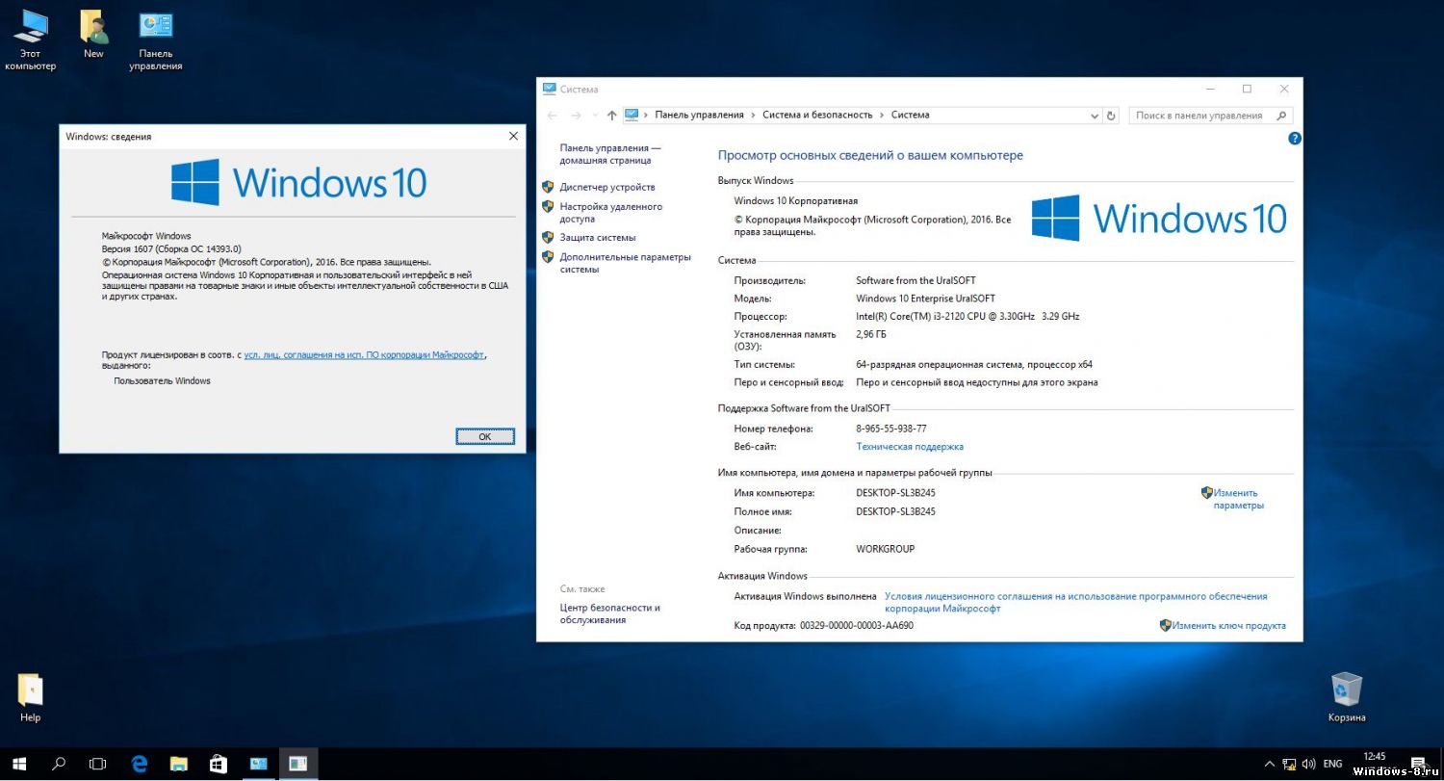Open Центр безопасности и обслуживания
The height and width of the screenshot is (781, 1444).
(x=609, y=613)
